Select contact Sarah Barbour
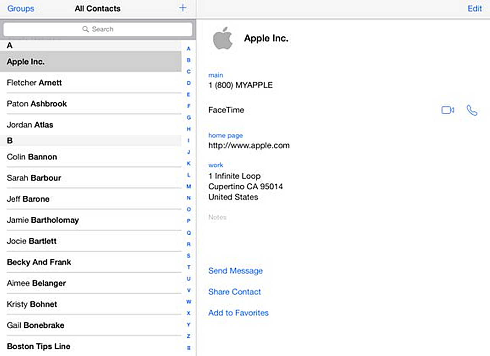The height and width of the screenshot is (356, 490). pyautogui.click(x=91, y=178)
